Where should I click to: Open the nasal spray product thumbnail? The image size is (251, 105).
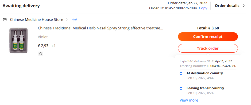tap(18, 41)
